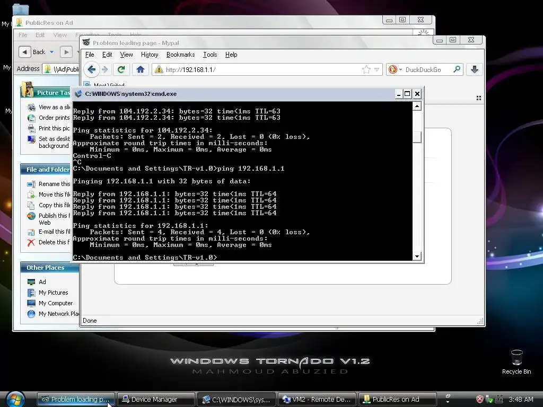
Task: Open Ad under Other Places
Action: 37,282
